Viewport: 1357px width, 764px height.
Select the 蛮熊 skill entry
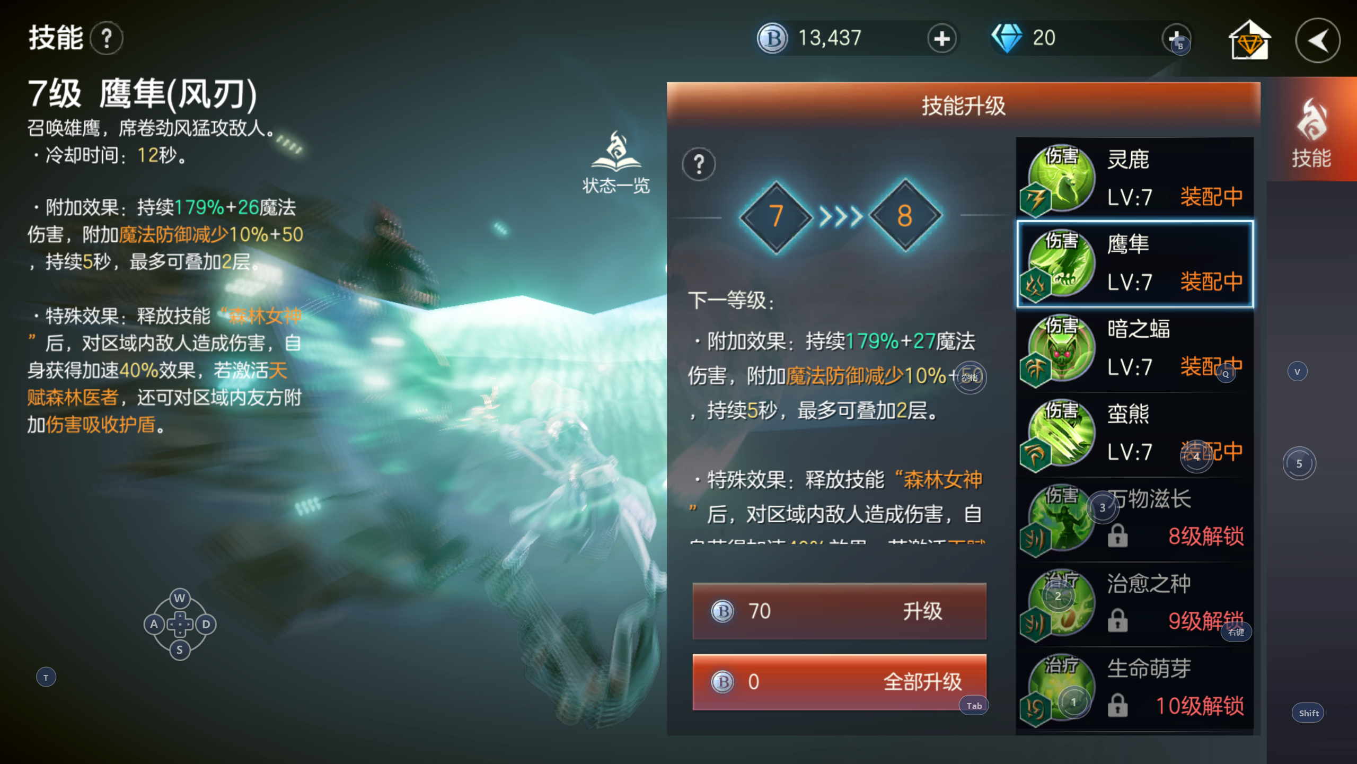[x=1135, y=433]
